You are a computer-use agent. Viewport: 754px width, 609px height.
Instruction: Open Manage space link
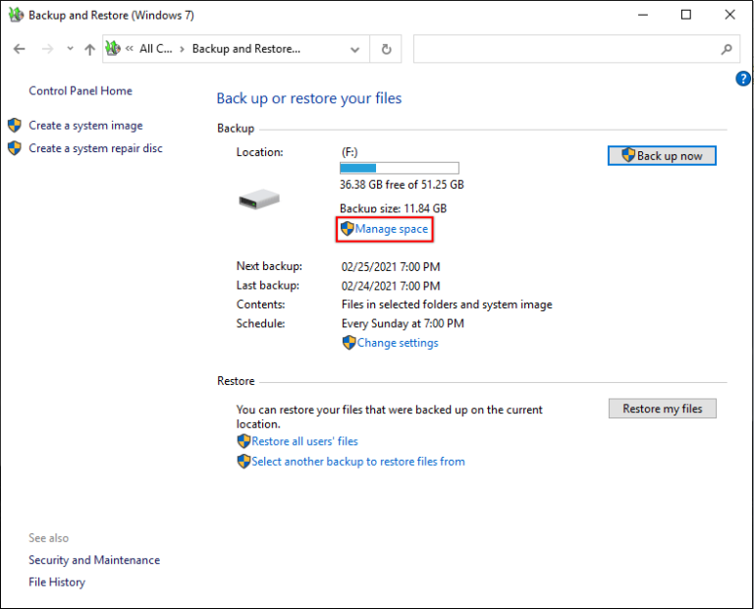coord(392,229)
